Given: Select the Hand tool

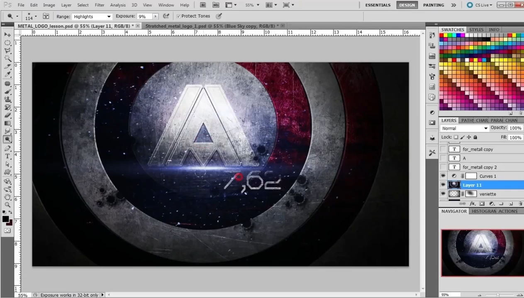Looking at the screenshot, I should click(x=7, y=196).
